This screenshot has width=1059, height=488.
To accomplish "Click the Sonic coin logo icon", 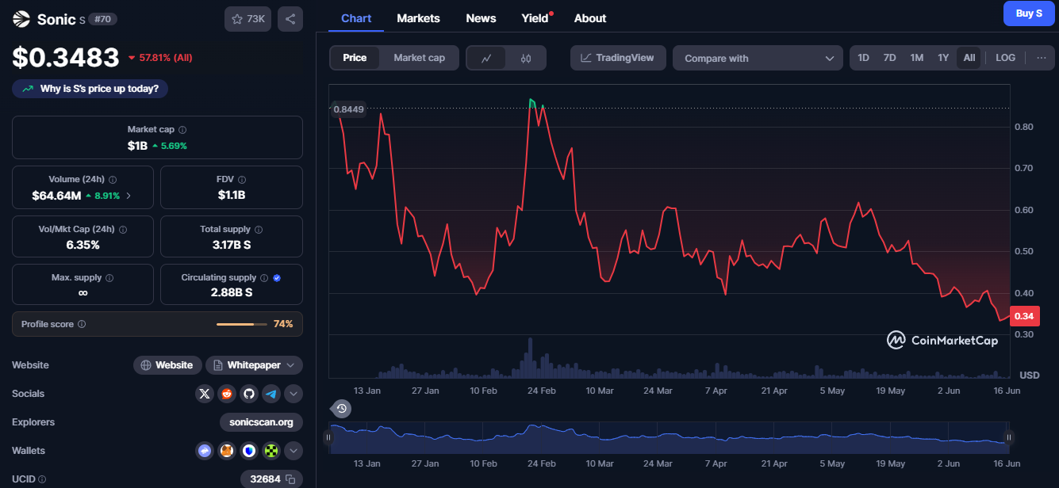I will (21, 19).
